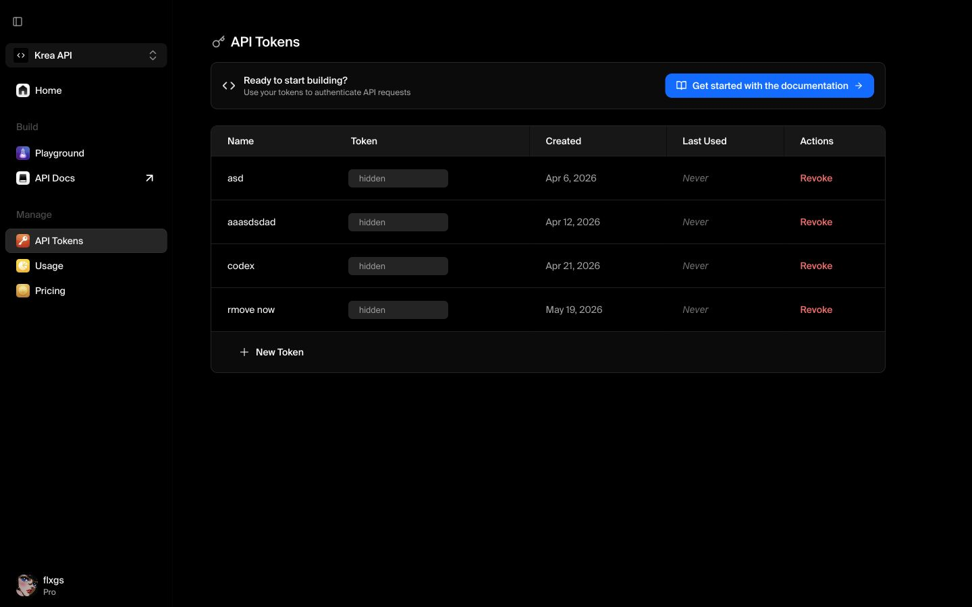This screenshot has width=972, height=607.
Task: Go to Home in the sidebar
Action: point(86,90)
